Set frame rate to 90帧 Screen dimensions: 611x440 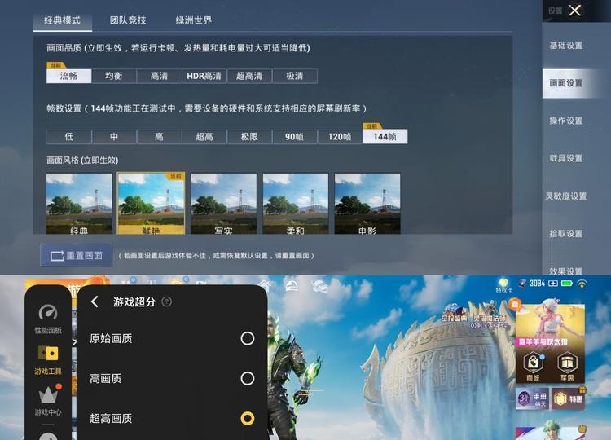(x=295, y=137)
